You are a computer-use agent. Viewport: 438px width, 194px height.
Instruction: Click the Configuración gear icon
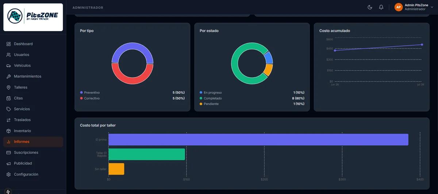(x=8, y=174)
